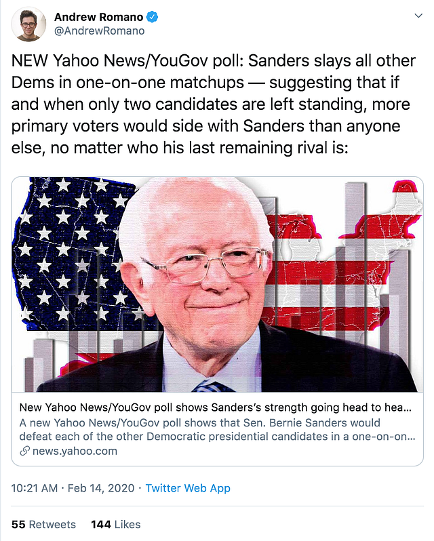Click the gray card description text
Image resolution: width=434 pixels, height=541 pixels.
pos(215,430)
